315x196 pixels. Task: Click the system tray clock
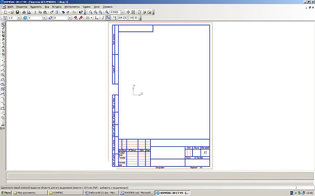(x=310, y=193)
